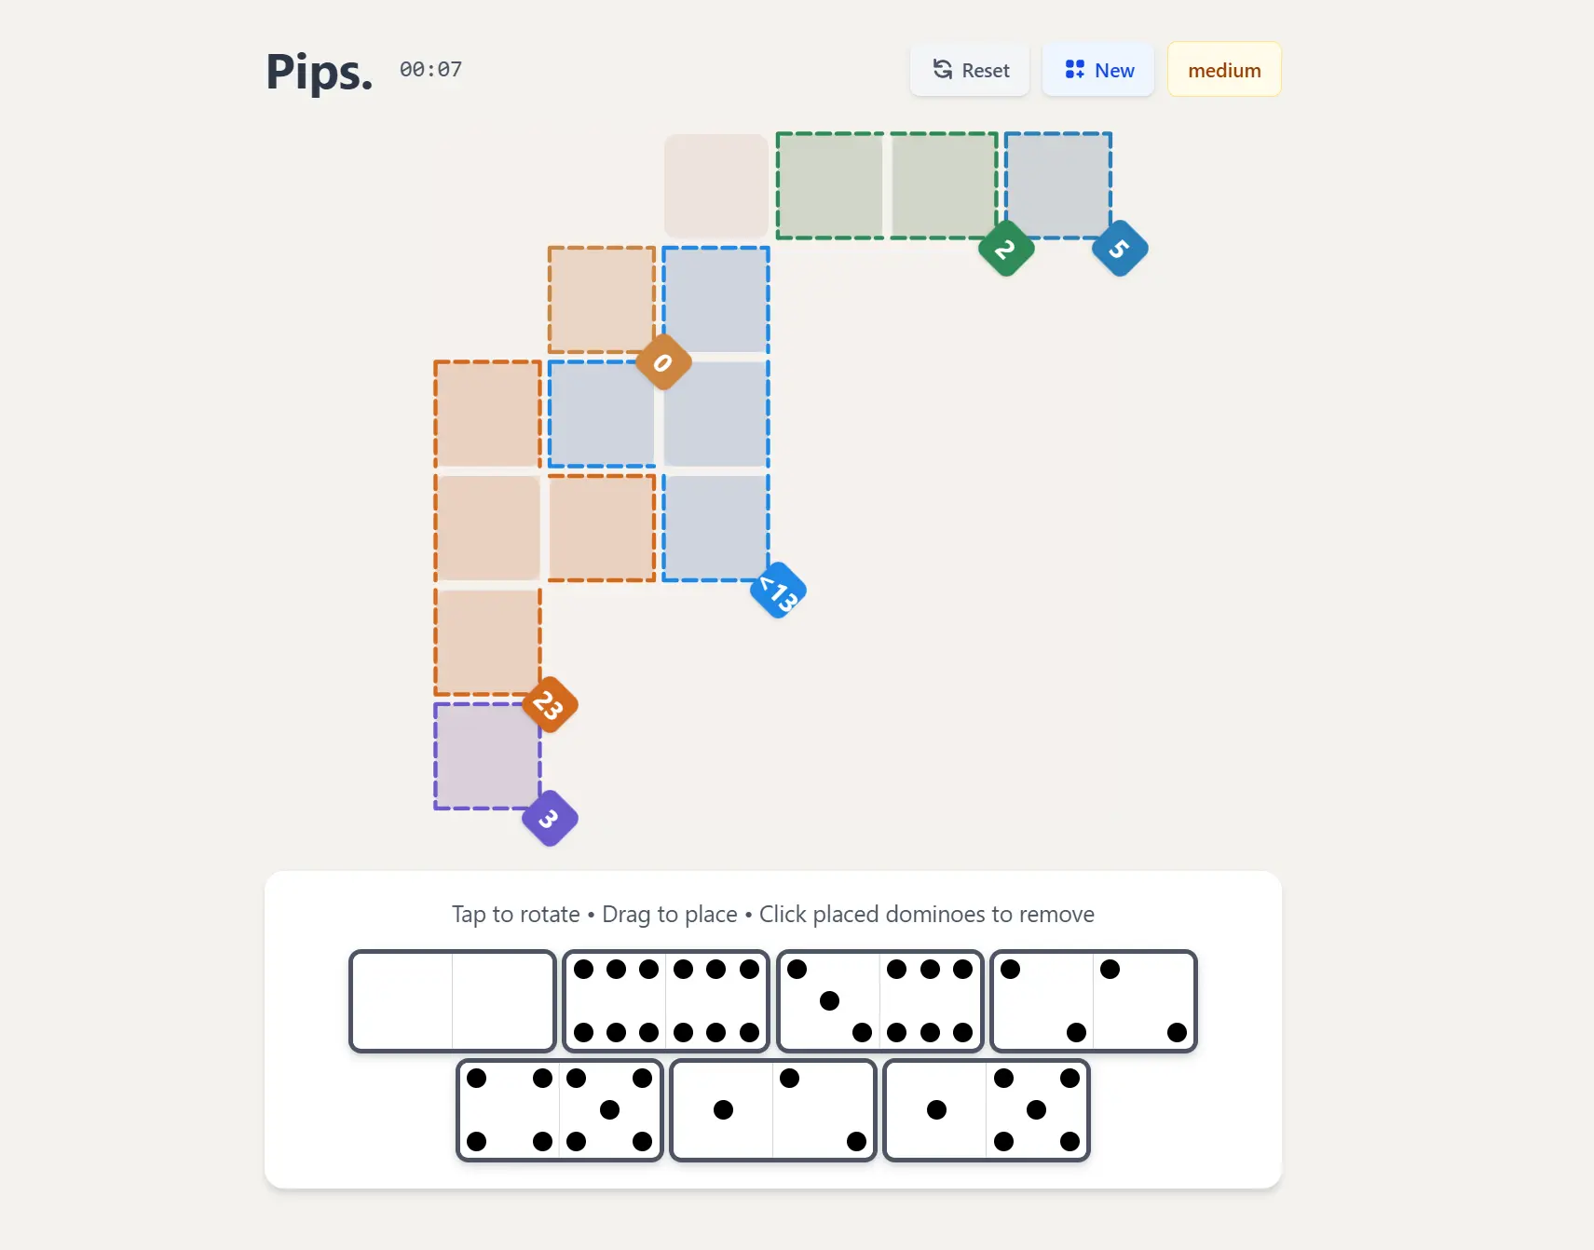
Task: Click the 00:07 game timer
Action: tap(429, 69)
